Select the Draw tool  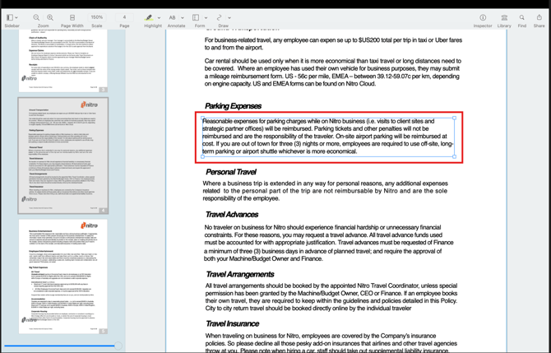tap(220, 16)
